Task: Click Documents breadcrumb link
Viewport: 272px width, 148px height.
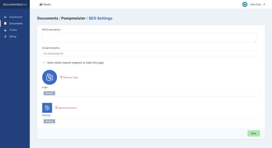Action: (48, 18)
